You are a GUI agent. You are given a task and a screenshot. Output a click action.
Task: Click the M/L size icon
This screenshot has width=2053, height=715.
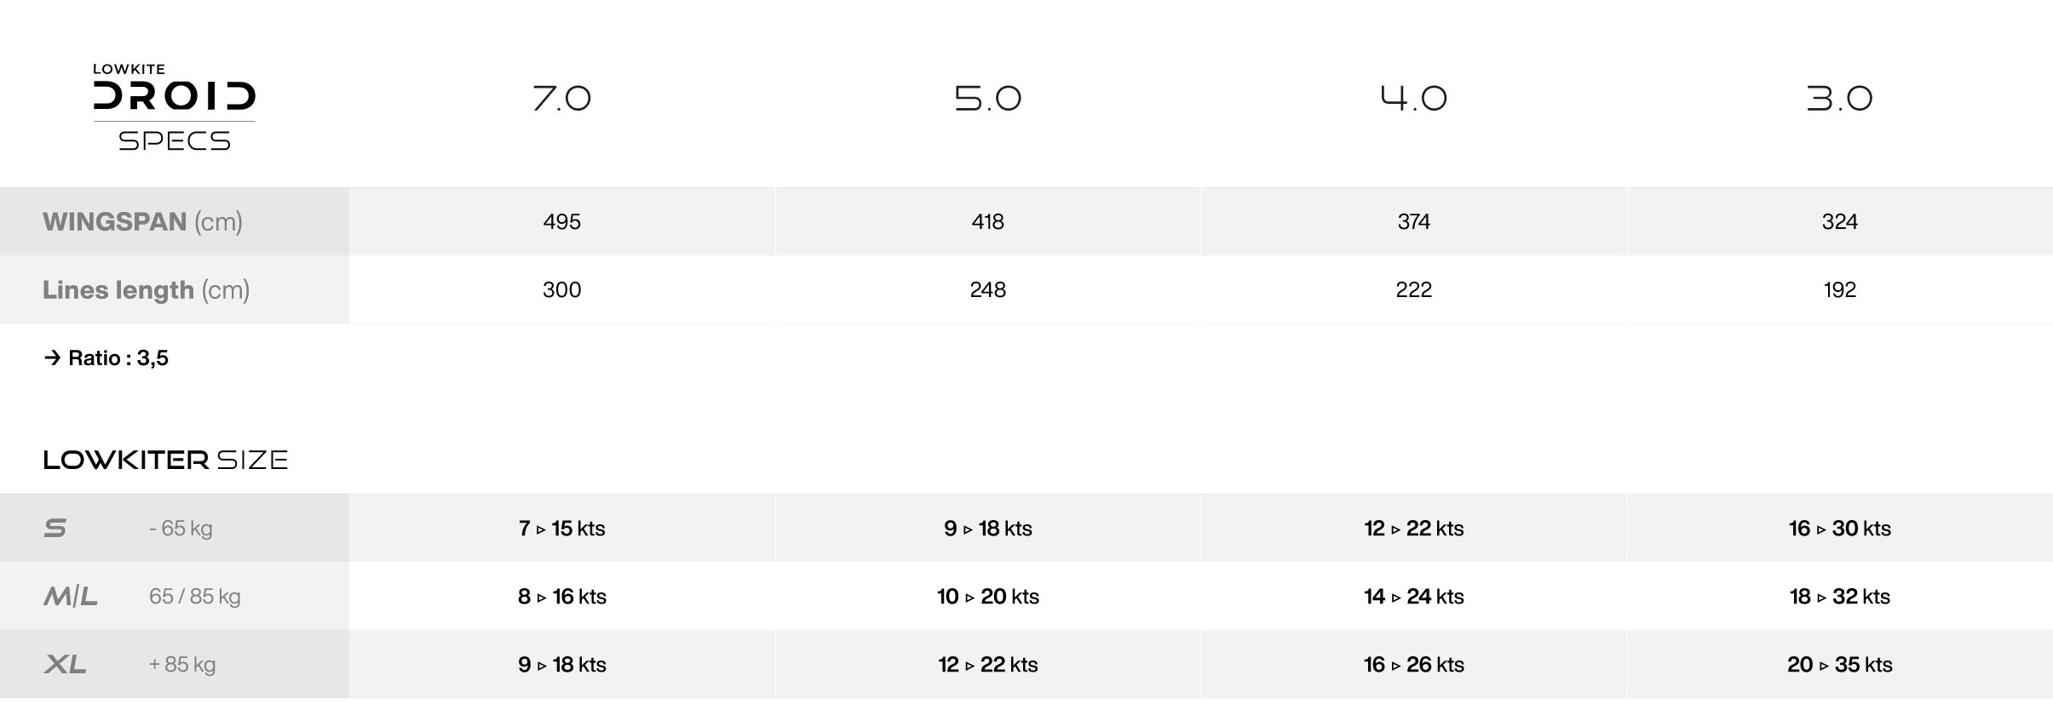[71, 597]
